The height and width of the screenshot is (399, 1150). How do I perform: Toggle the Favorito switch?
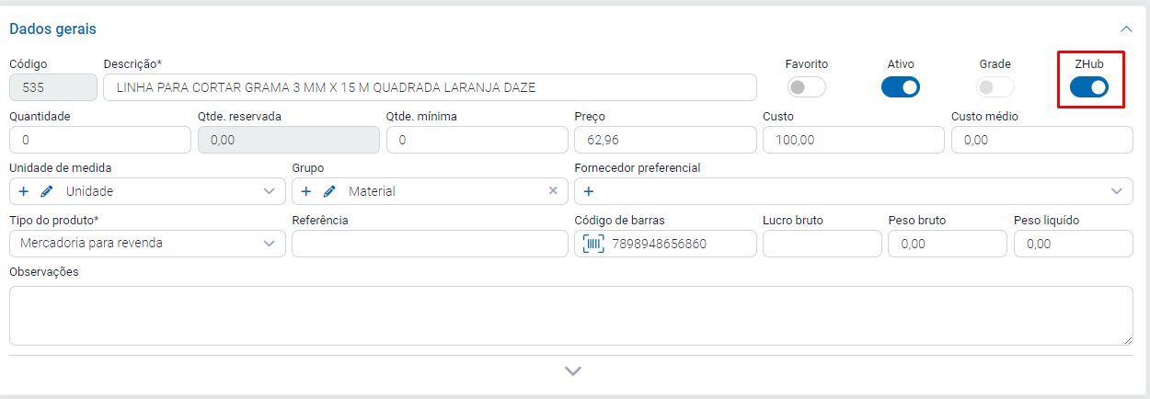[x=807, y=87]
